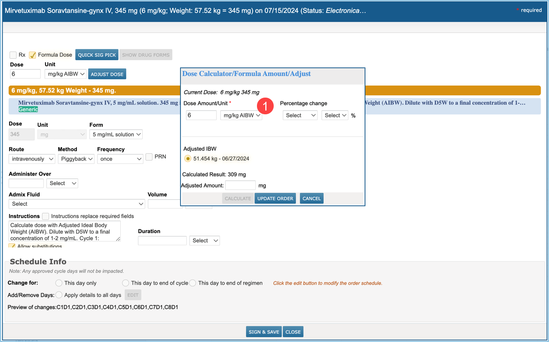The width and height of the screenshot is (549, 342).
Task: Open the Frequency 'once' dropdown
Action: [x=120, y=159]
